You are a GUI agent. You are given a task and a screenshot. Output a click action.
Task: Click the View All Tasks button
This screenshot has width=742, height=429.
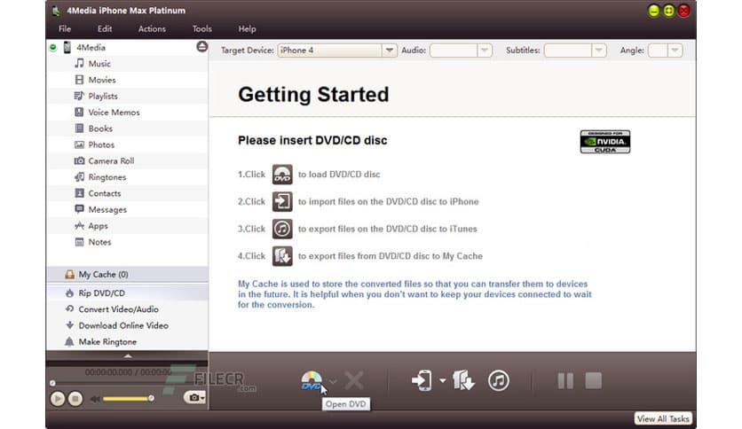663,418
